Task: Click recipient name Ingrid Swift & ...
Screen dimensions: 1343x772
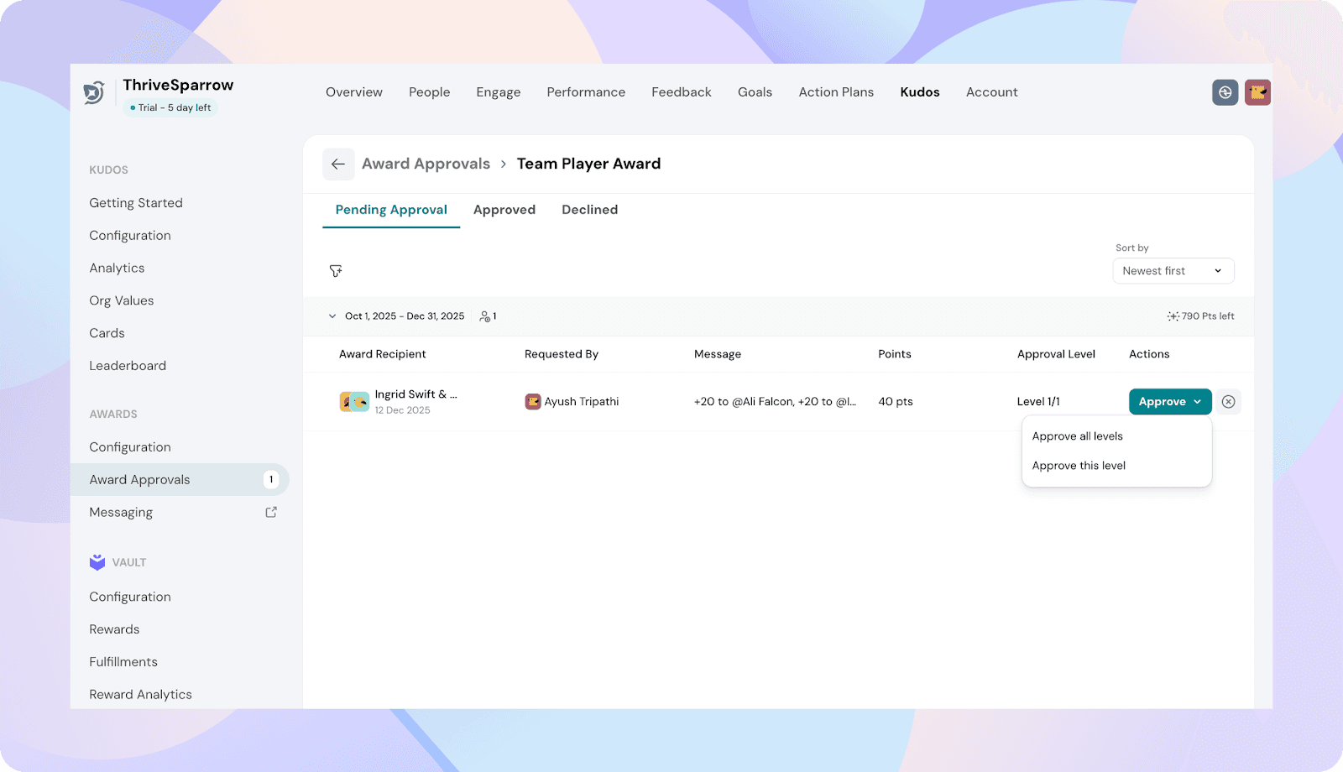Action: (415, 394)
